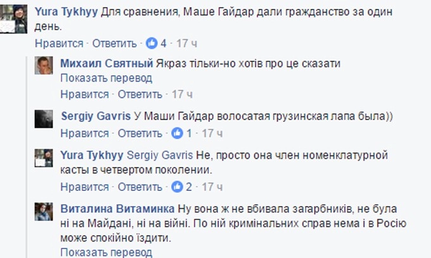The height and width of the screenshot is (258, 431).
Task: Click the like reaction icon with count 4
Action: point(152,44)
